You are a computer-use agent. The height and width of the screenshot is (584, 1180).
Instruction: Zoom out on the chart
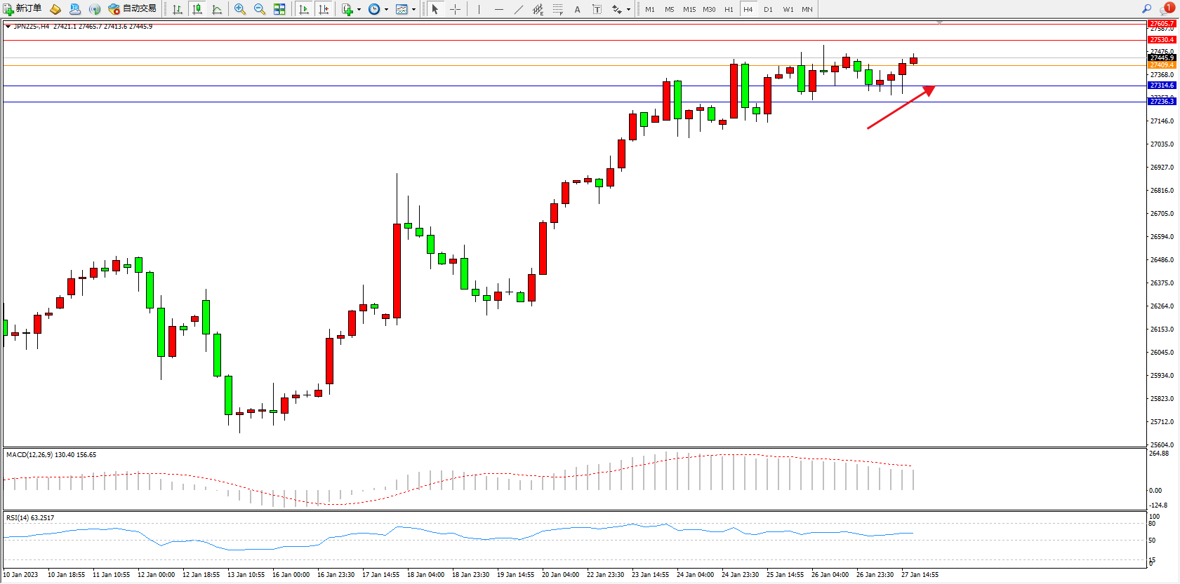pyautogui.click(x=260, y=9)
